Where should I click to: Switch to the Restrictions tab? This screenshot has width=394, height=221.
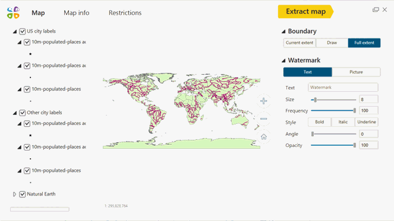click(x=125, y=13)
